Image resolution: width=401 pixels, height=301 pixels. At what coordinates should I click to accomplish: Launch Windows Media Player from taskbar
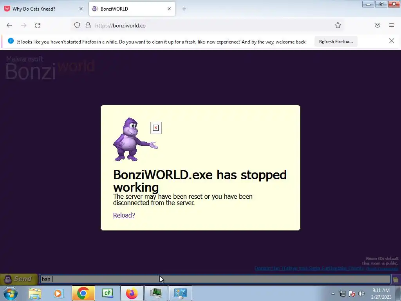click(x=59, y=294)
